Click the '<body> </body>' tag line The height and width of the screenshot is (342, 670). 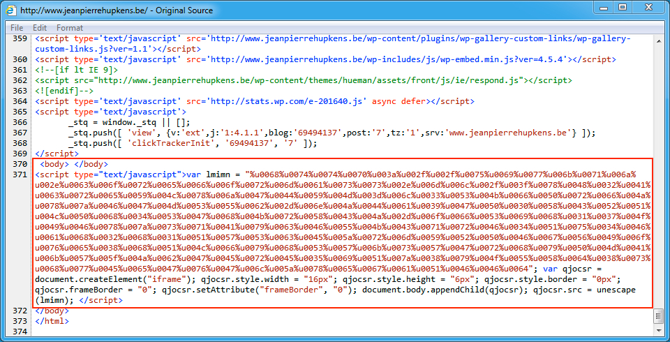click(74, 164)
